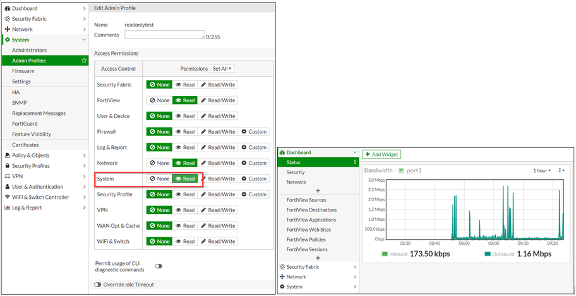Image resolution: width=576 pixels, height=296 pixels.
Task: Click the Admin Profiles favorite star icon
Action: tap(84, 61)
